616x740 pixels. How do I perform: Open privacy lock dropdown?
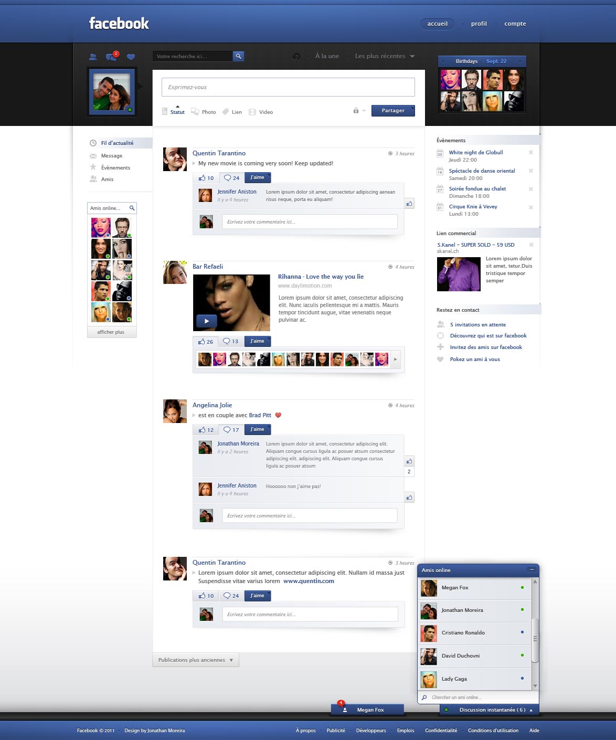tap(359, 111)
